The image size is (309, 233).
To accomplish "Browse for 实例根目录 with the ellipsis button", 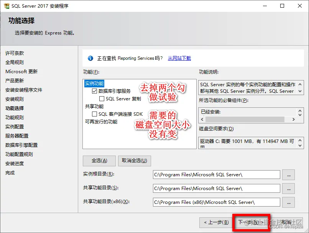I will pyautogui.click(x=289, y=175).
